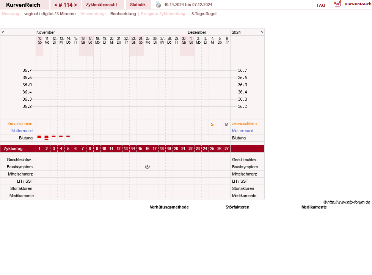Click the left 36.7 temperature label

coord(27,70)
